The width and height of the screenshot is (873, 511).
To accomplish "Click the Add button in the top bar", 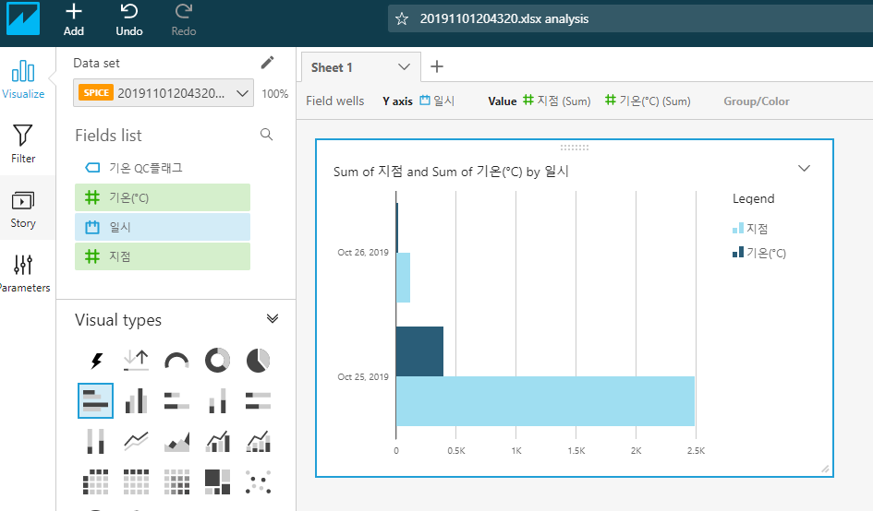I will coord(74,20).
